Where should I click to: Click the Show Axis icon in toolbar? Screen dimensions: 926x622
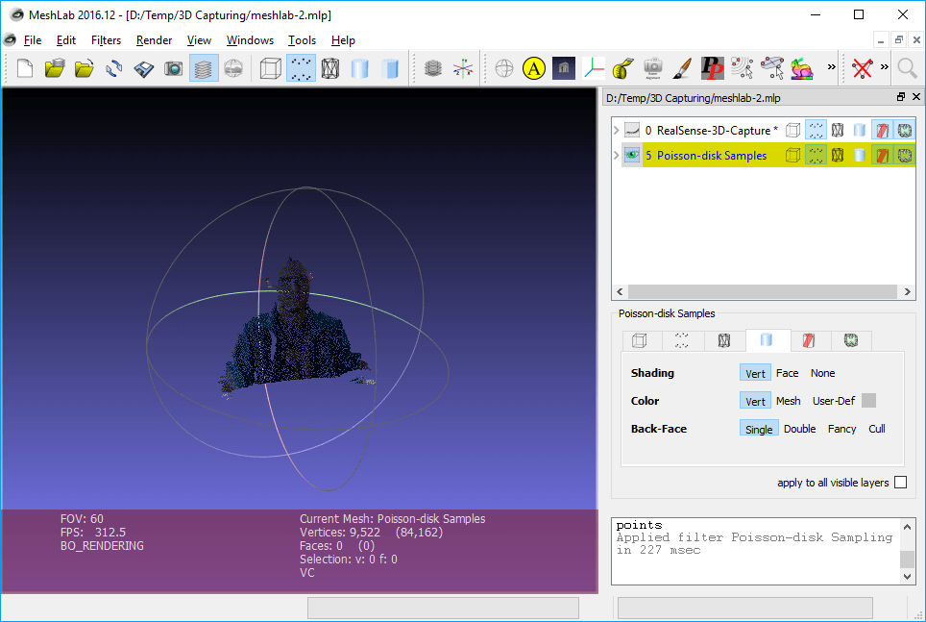[x=463, y=68]
